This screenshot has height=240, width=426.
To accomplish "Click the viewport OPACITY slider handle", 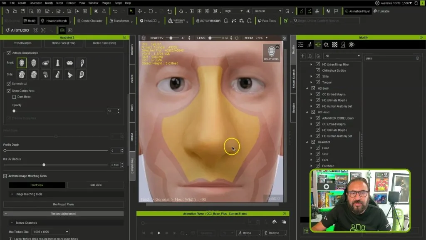I will pos(171,38).
